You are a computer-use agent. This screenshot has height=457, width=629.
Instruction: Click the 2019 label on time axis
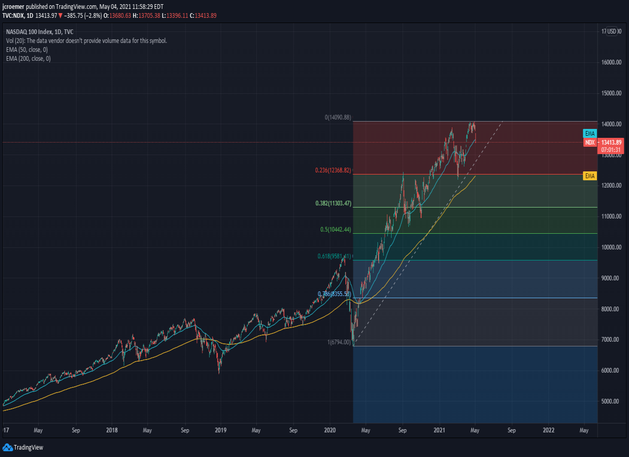[221, 430]
